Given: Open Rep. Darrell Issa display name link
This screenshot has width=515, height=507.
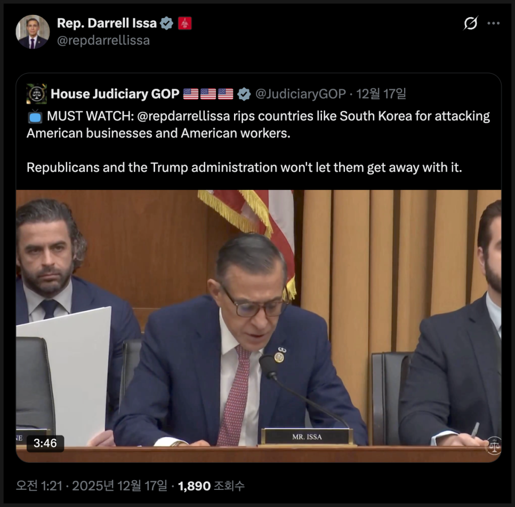Looking at the screenshot, I should pyautogui.click(x=107, y=23).
